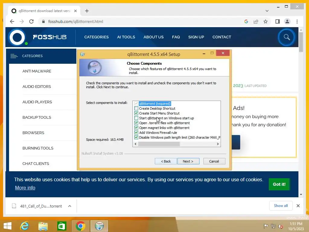The height and width of the screenshot is (232, 309).
Task: Click the FossHub circular logo
Action: (17, 37)
